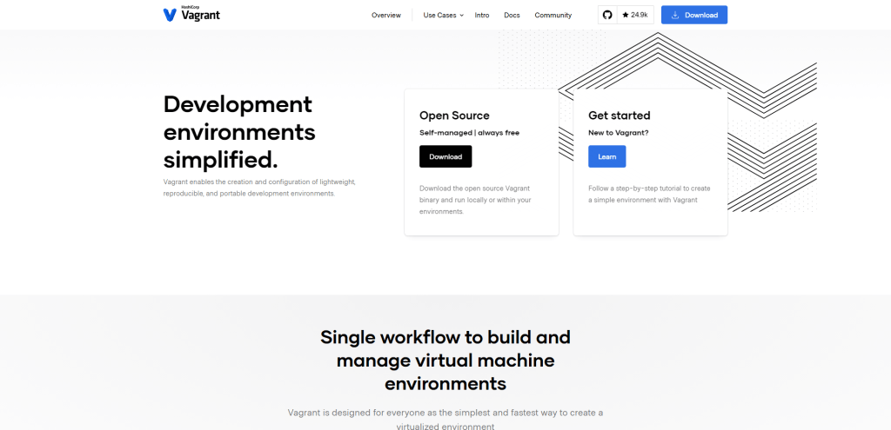891x430 pixels.
Task: Open the Community nav link
Action: pos(553,16)
